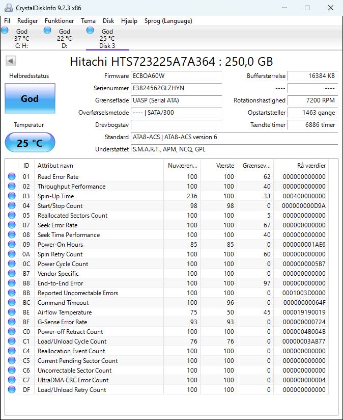
Task: Open the Funktioner menu
Action: 59,21
